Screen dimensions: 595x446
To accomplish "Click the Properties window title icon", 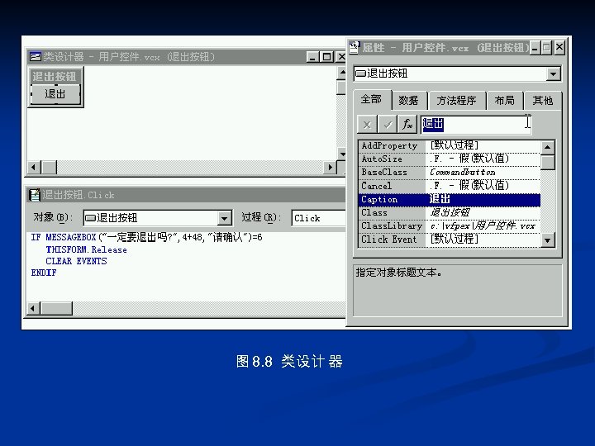I will pyautogui.click(x=354, y=47).
